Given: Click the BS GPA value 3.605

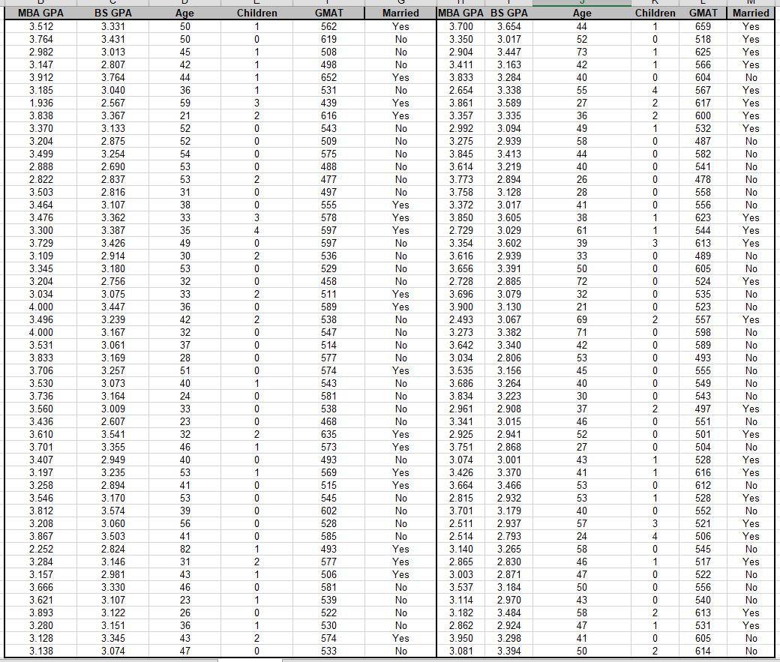Looking at the screenshot, I should click(x=509, y=218).
